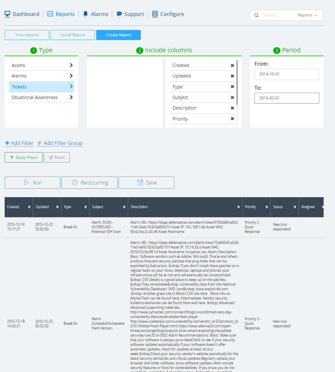Open the Dashboard menu

pos(22,14)
